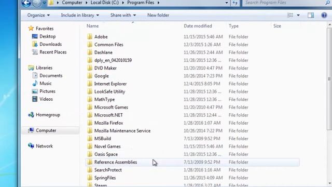The width and height of the screenshot is (332, 187).
Task: Open the Organize menu
Action: 38,15
